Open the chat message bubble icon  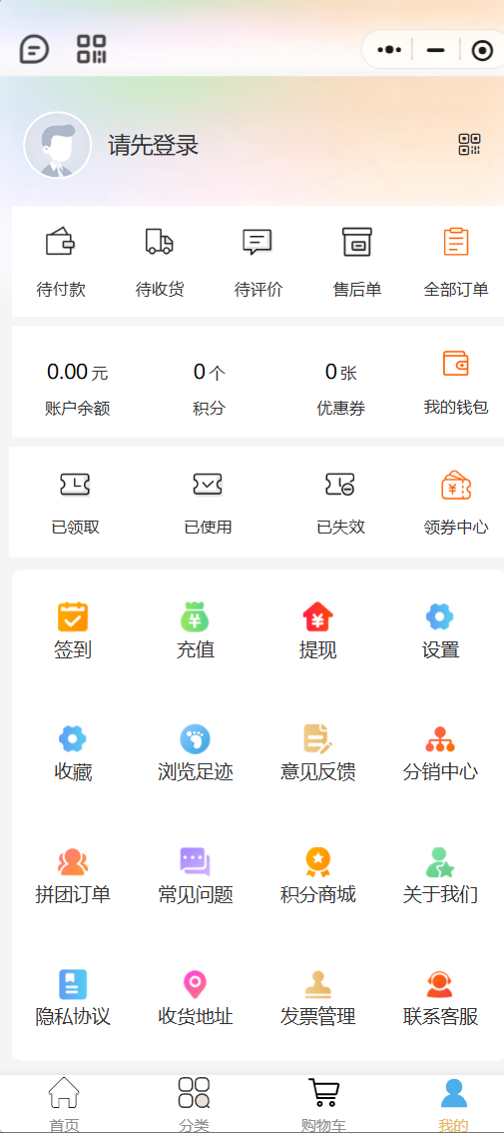click(x=34, y=50)
